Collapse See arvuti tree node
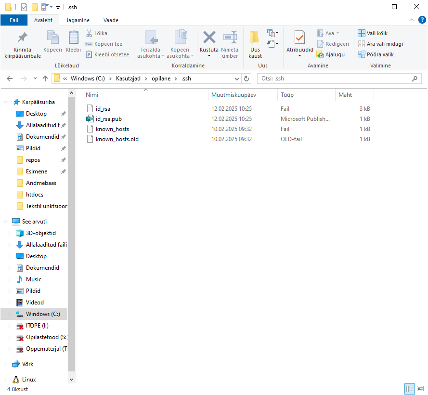The width and height of the screenshot is (428, 395). coord(5,222)
